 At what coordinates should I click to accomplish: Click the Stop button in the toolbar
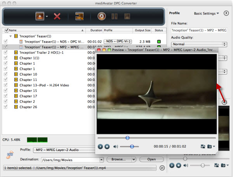tap(127, 16)
